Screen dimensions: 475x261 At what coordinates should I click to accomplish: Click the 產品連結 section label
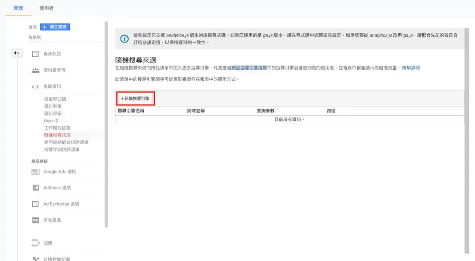[x=39, y=161]
